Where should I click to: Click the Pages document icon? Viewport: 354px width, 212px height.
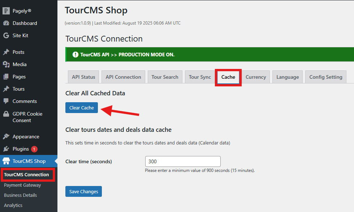[6, 77]
